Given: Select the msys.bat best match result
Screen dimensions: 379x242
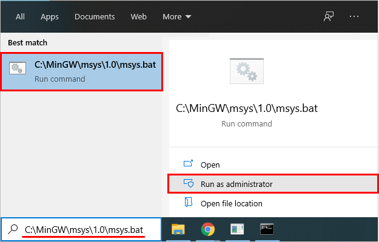Looking at the screenshot, I should click(81, 71).
